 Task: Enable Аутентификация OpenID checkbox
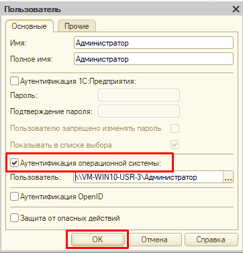click(14, 197)
